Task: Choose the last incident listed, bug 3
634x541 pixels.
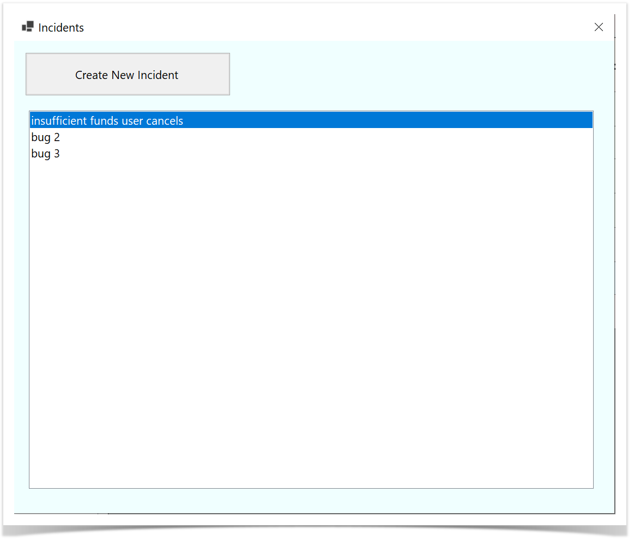Action: (x=46, y=154)
